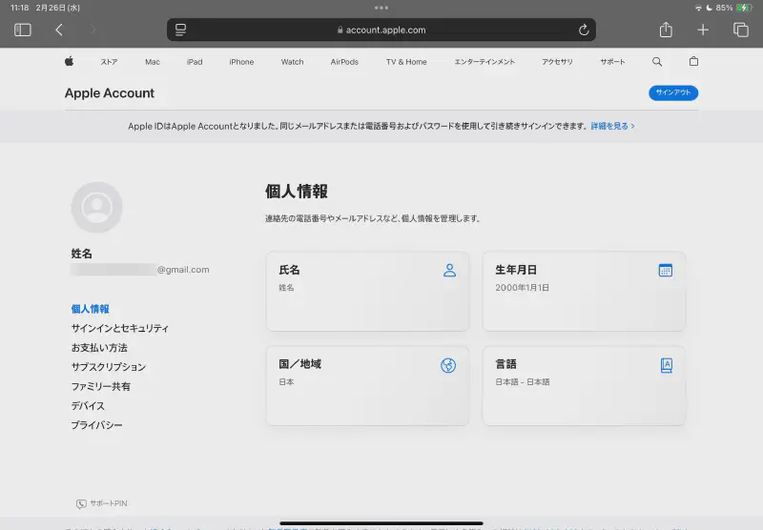Viewport: 763px width, 530px height.
Task: Click the account.apple.com address field
Action: 381,30
